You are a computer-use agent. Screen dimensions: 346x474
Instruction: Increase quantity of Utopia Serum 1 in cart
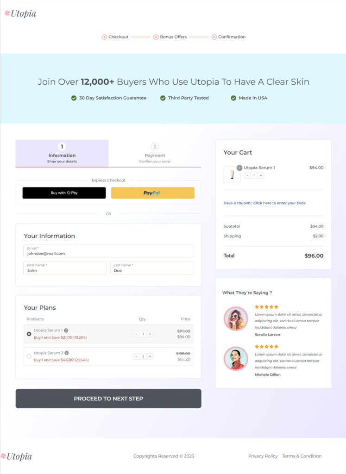(261, 175)
